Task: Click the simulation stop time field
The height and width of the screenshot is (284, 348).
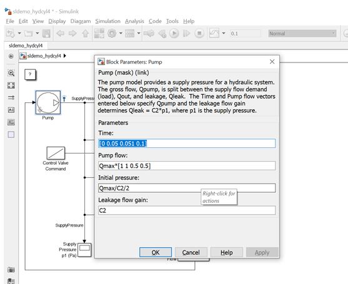Action: coord(245,34)
